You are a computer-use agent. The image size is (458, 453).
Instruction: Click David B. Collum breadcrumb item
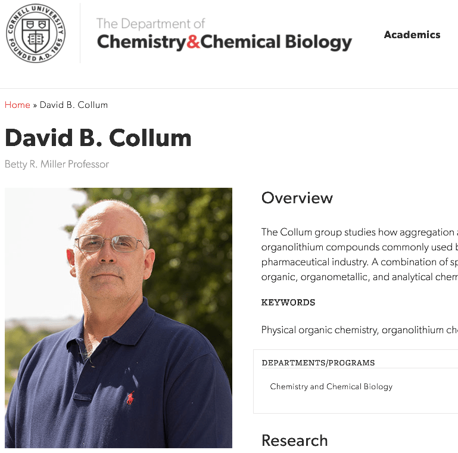click(74, 105)
